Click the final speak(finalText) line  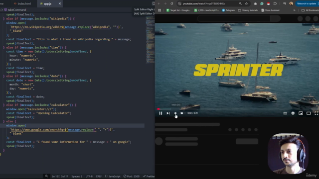pyautogui.click(x=20, y=146)
